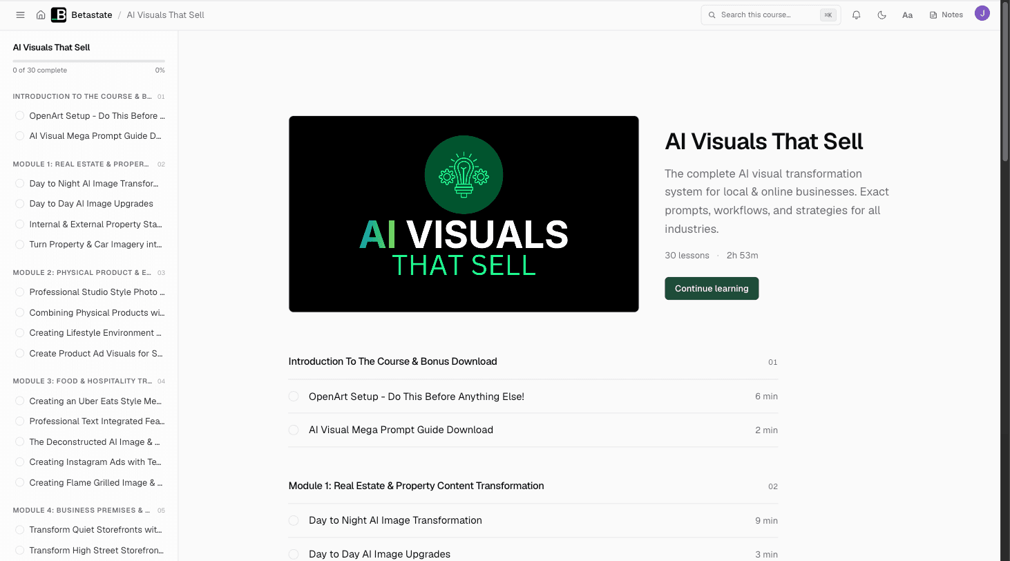Collapse sidebar Introduction to the Course section

pos(88,97)
